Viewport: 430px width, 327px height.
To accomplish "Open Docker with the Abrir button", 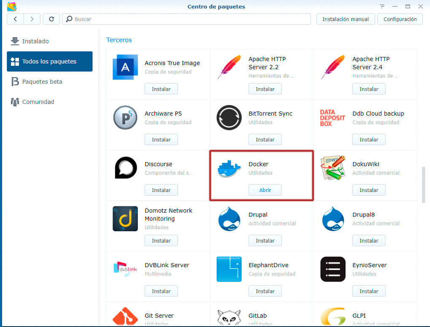I will 265,190.
